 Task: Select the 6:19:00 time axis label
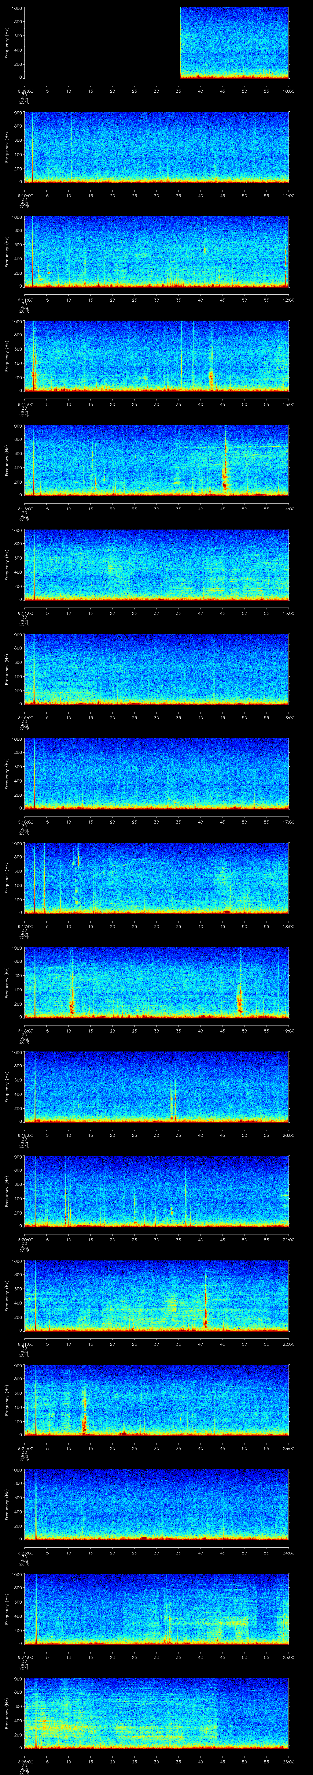tap(25, 1136)
